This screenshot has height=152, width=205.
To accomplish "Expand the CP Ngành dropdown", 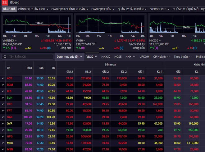I will click(x=161, y=57).
